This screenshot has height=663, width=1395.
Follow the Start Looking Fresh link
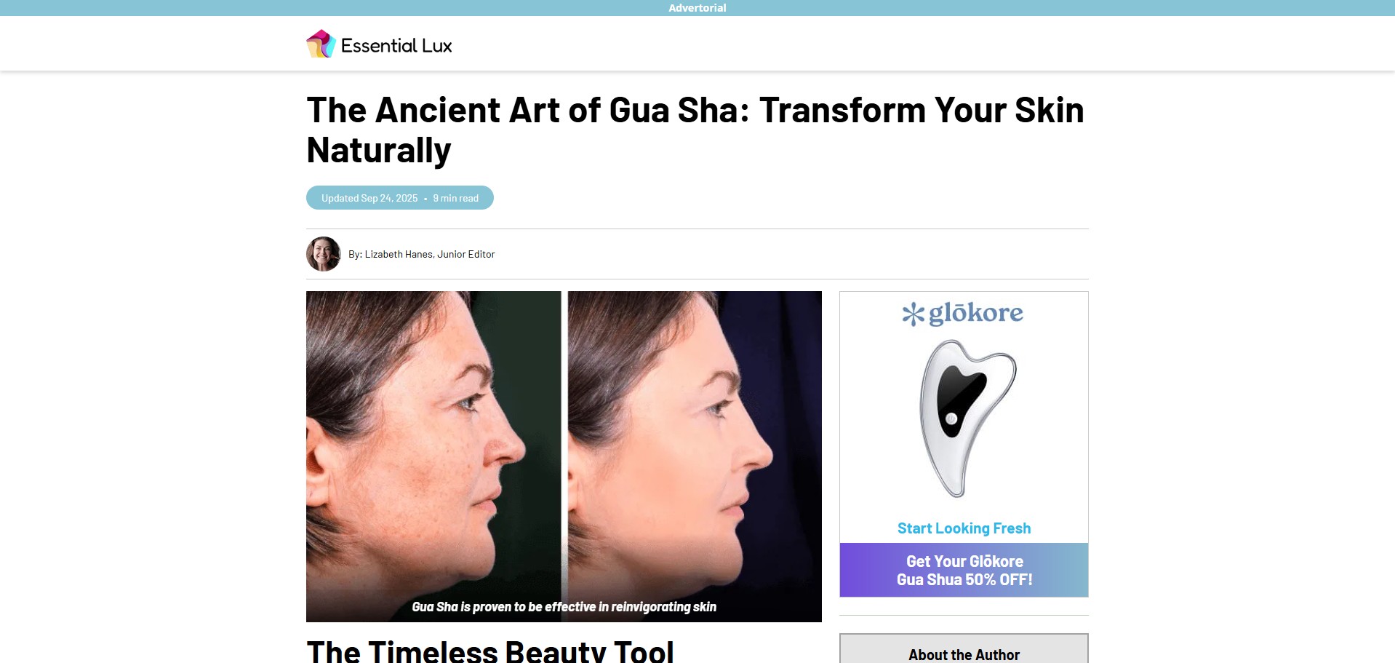tap(964, 528)
